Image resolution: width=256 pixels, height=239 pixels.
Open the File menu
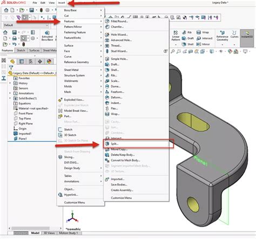coord(35,3)
